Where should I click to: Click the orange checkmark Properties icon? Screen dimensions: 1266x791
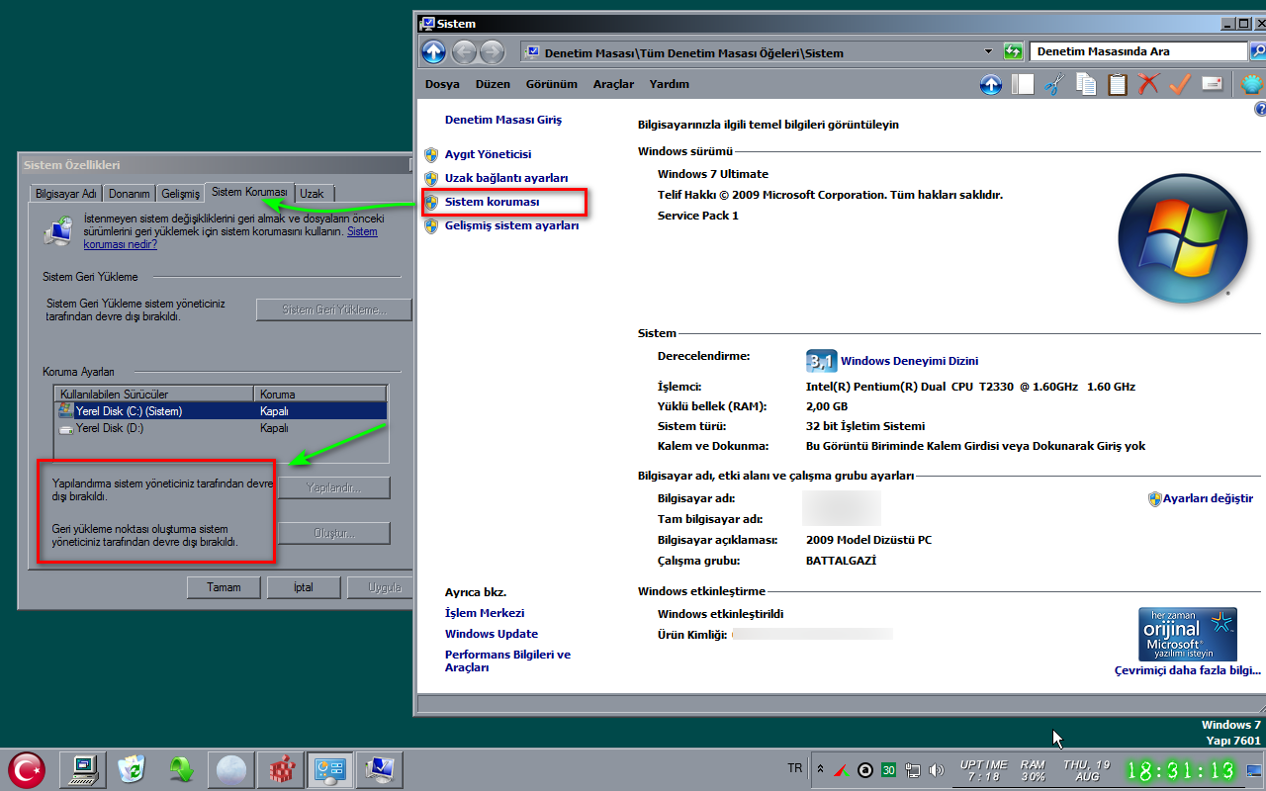click(x=1179, y=84)
